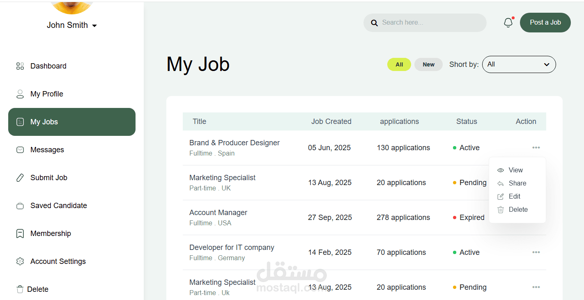Click the My Profile person icon
584x300 pixels.
(20, 94)
